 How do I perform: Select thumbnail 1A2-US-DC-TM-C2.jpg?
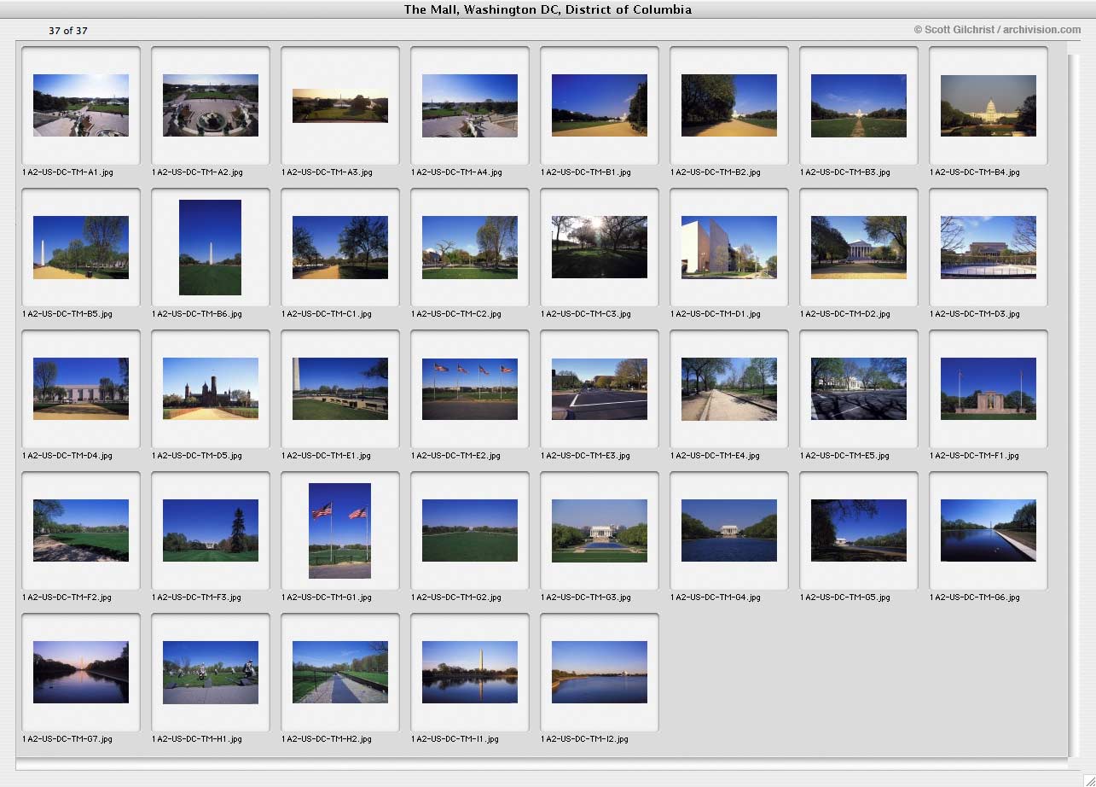click(x=470, y=247)
